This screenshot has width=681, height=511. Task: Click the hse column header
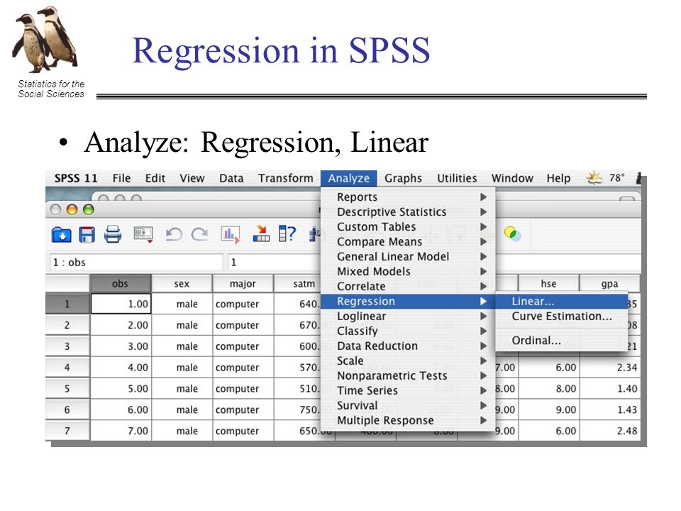pos(548,284)
